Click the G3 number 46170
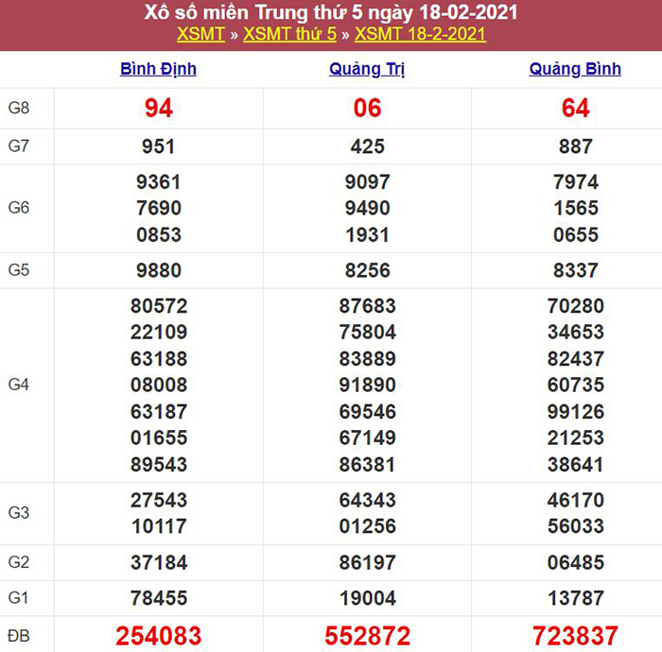 (576, 501)
